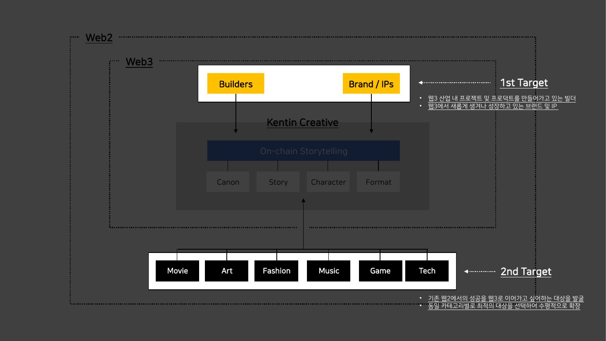Viewport: 606px width, 341px height.
Task: Select the On-chain Storytelling bar
Action: (304, 151)
